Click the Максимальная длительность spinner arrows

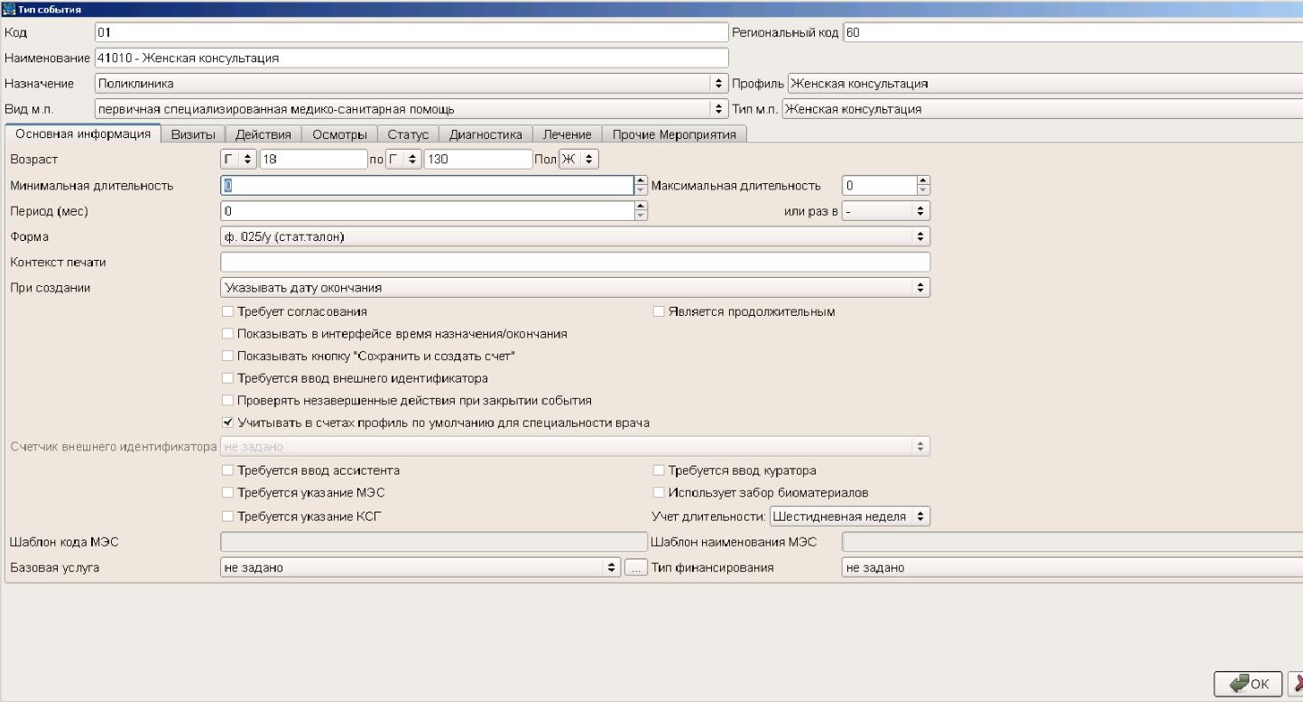click(922, 186)
